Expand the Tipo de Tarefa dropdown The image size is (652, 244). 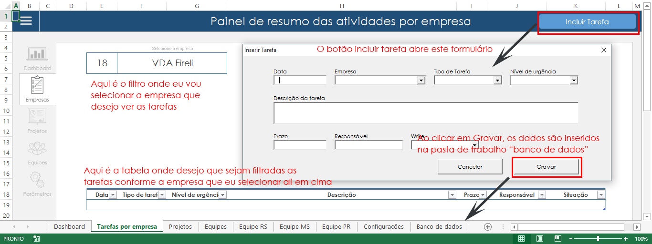(497, 81)
